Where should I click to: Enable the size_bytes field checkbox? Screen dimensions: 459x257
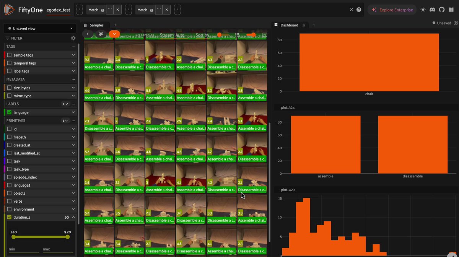tap(9, 88)
